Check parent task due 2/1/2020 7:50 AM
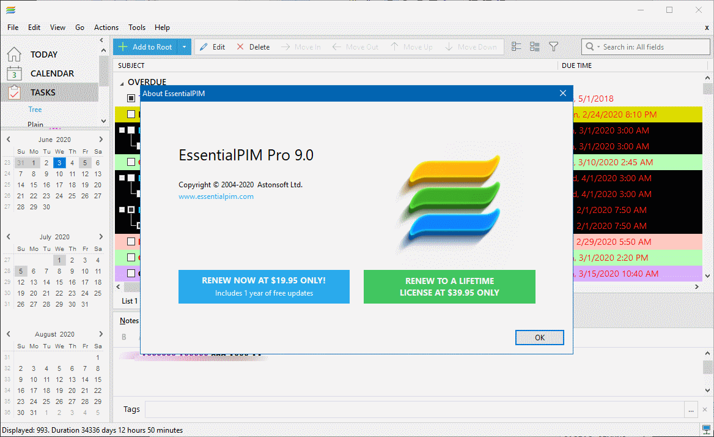 131,209
